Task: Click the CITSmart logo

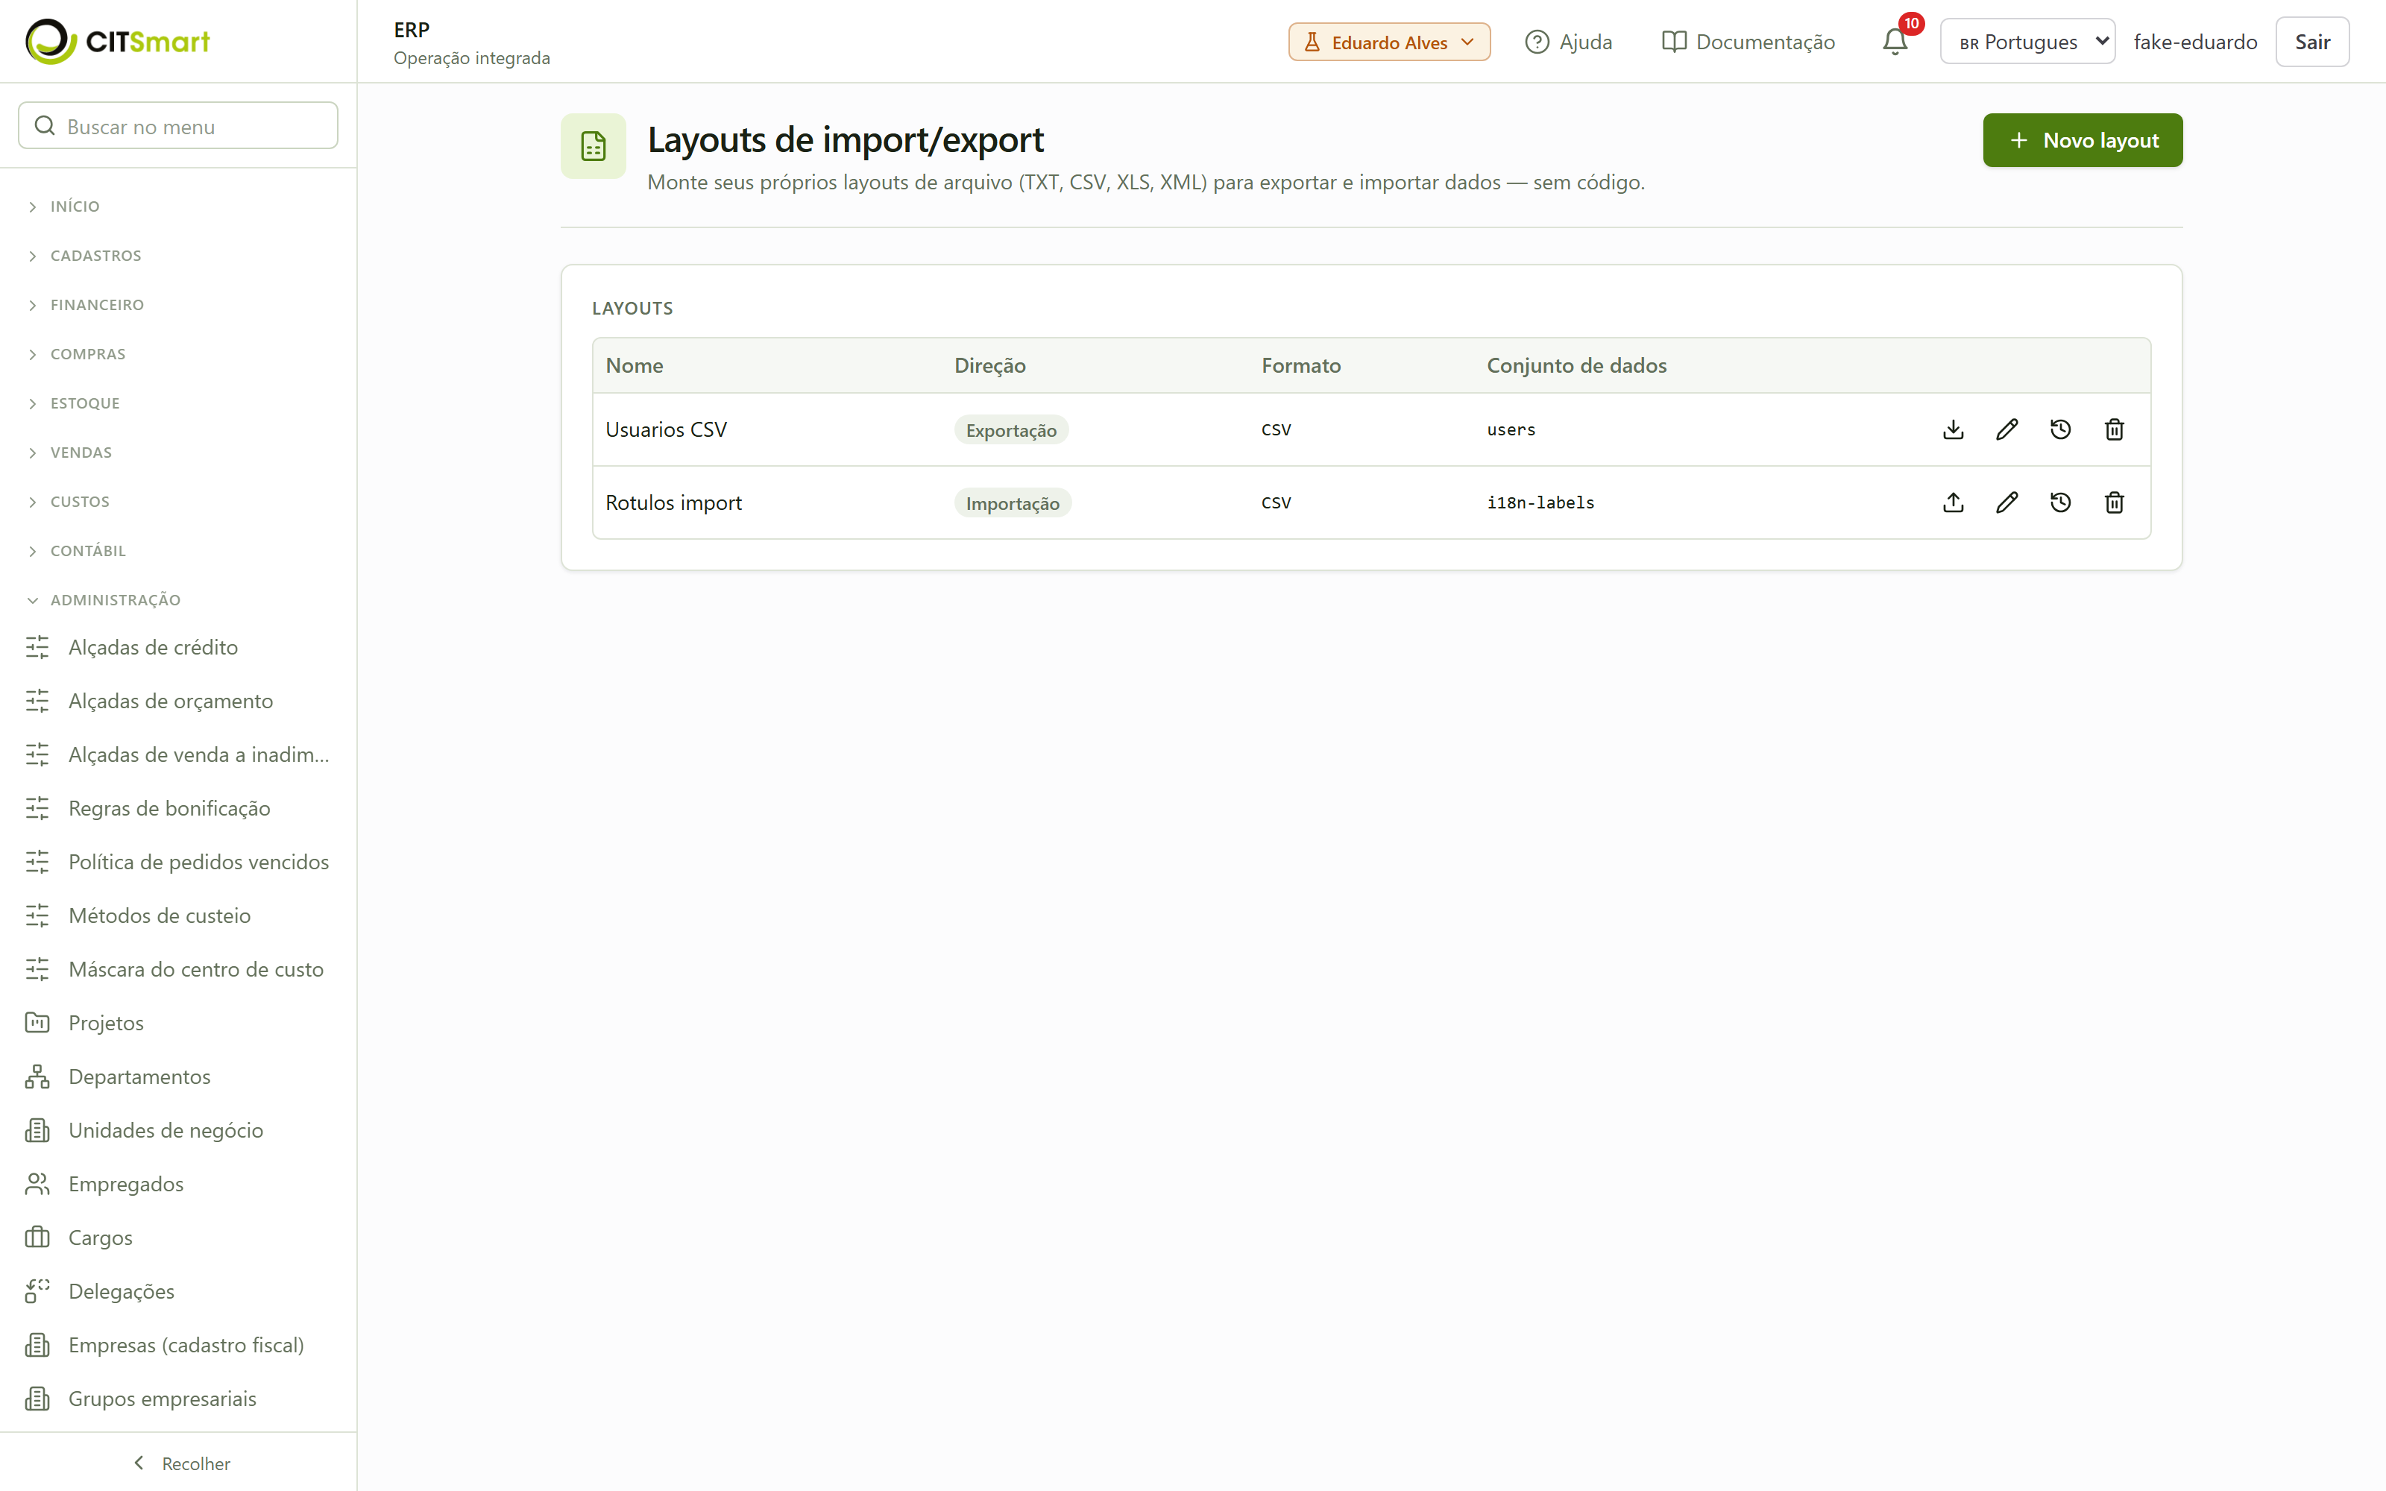Action: 117,42
